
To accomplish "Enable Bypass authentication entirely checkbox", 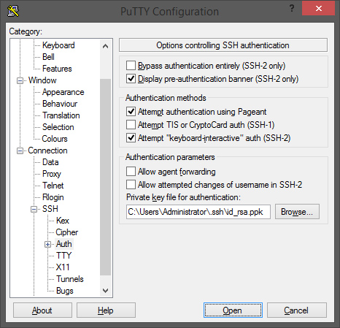I will (x=131, y=66).
